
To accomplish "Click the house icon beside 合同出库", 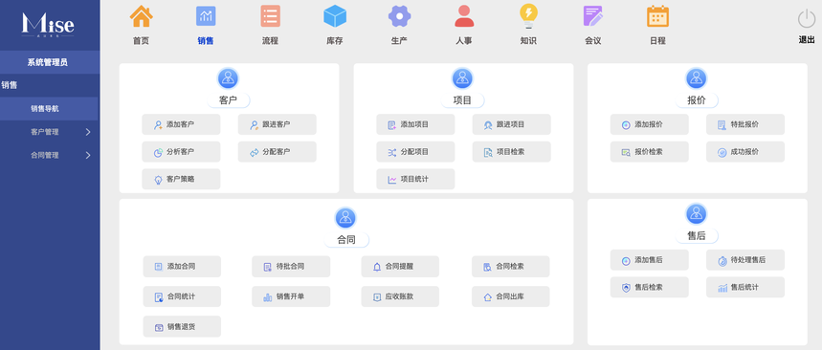I will (487, 297).
